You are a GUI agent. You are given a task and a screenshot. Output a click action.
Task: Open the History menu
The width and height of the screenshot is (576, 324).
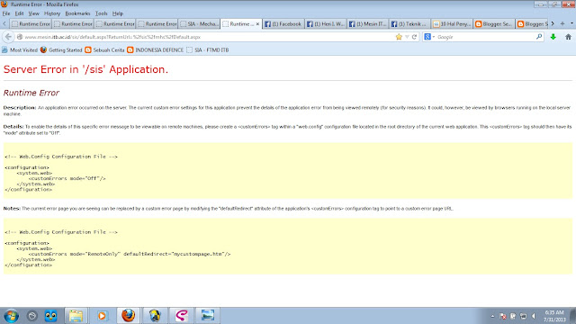tap(52, 13)
